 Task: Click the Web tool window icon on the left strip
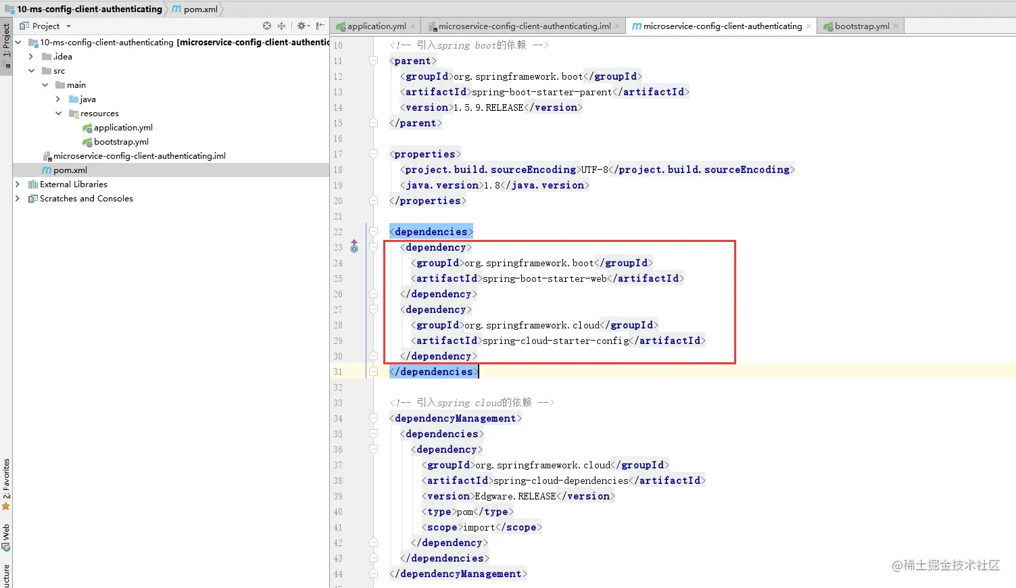(x=6, y=546)
